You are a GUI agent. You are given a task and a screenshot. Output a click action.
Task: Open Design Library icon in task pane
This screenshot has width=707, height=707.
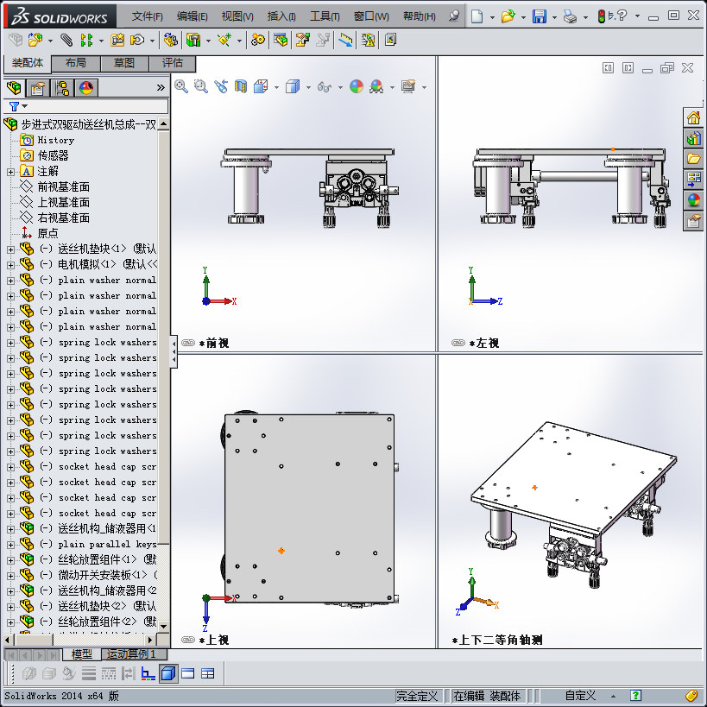[693, 138]
